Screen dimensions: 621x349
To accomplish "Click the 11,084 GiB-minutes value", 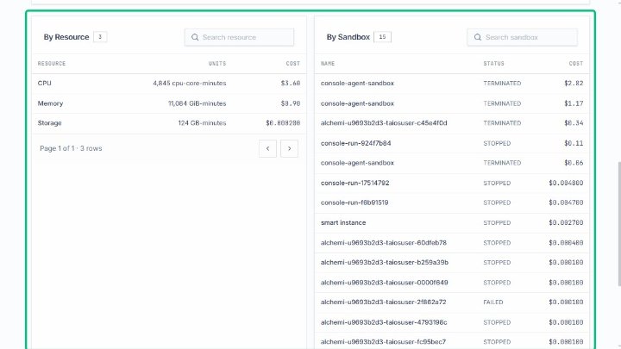I will (197, 103).
